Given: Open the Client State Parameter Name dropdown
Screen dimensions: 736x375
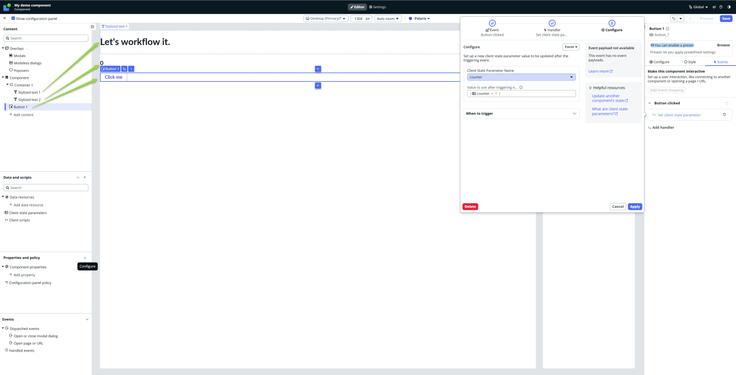Looking at the screenshot, I should tap(521, 77).
